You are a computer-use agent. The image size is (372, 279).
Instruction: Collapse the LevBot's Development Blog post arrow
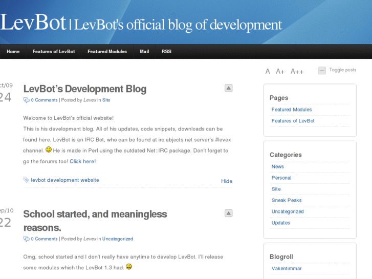228,88
